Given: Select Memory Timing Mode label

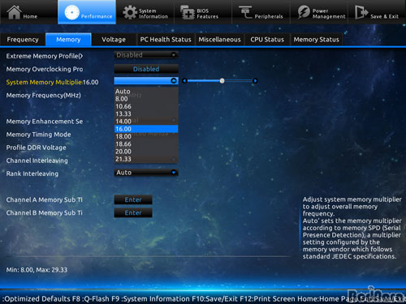Looking at the screenshot, I should tap(38, 135).
